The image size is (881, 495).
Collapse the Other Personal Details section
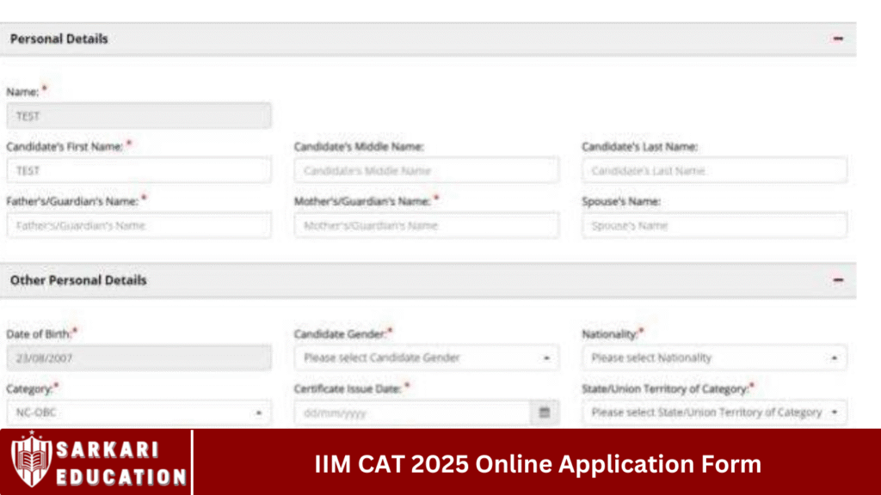pos(838,280)
